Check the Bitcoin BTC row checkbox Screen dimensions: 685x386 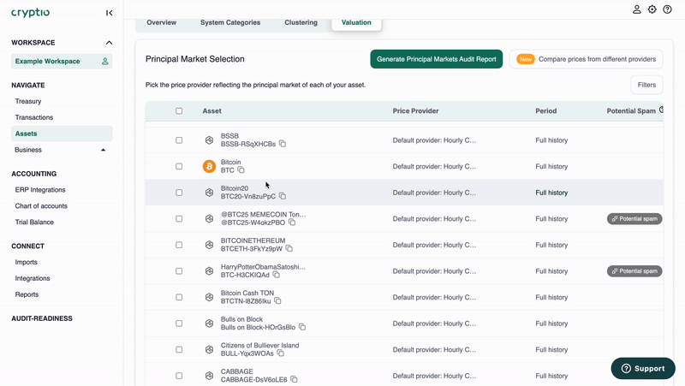(179, 166)
